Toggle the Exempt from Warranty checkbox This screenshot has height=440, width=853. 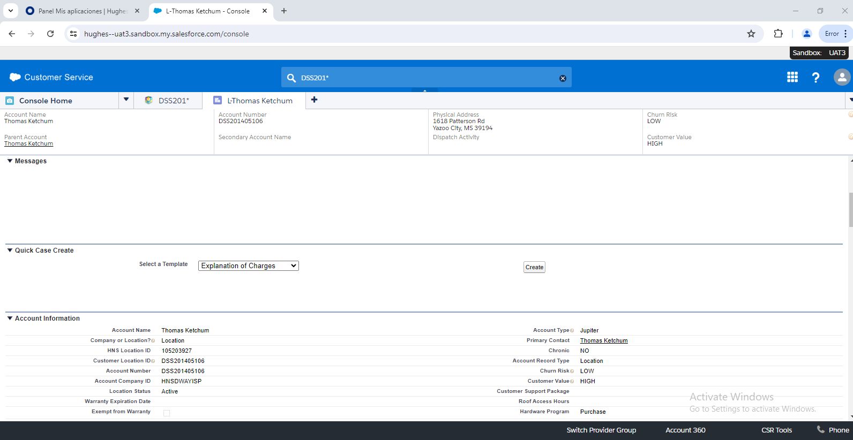click(x=167, y=413)
